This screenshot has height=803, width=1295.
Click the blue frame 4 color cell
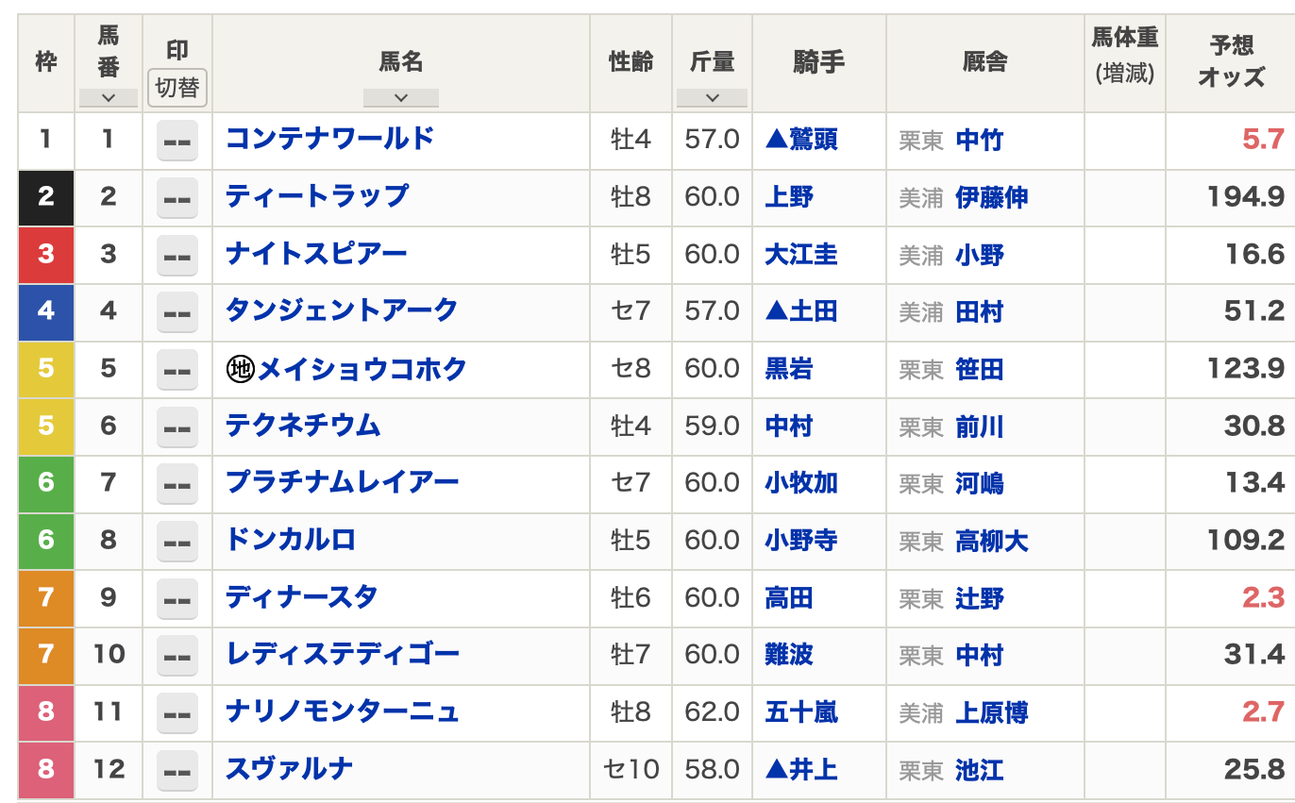click(x=46, y=311)
